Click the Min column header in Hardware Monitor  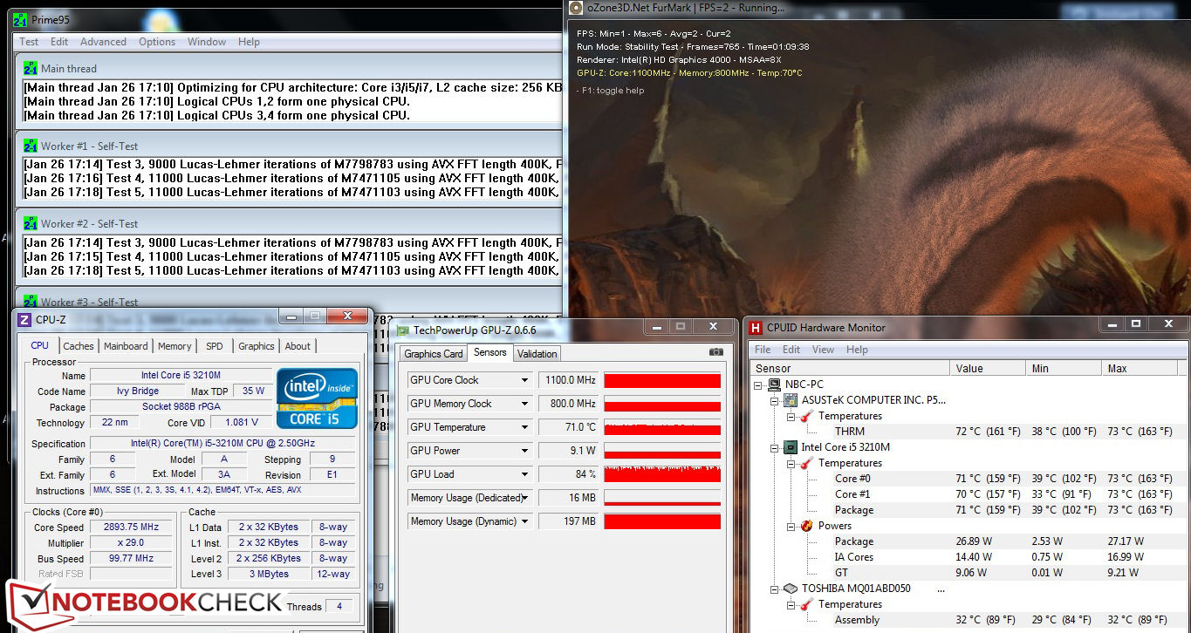click(1064, 369)
